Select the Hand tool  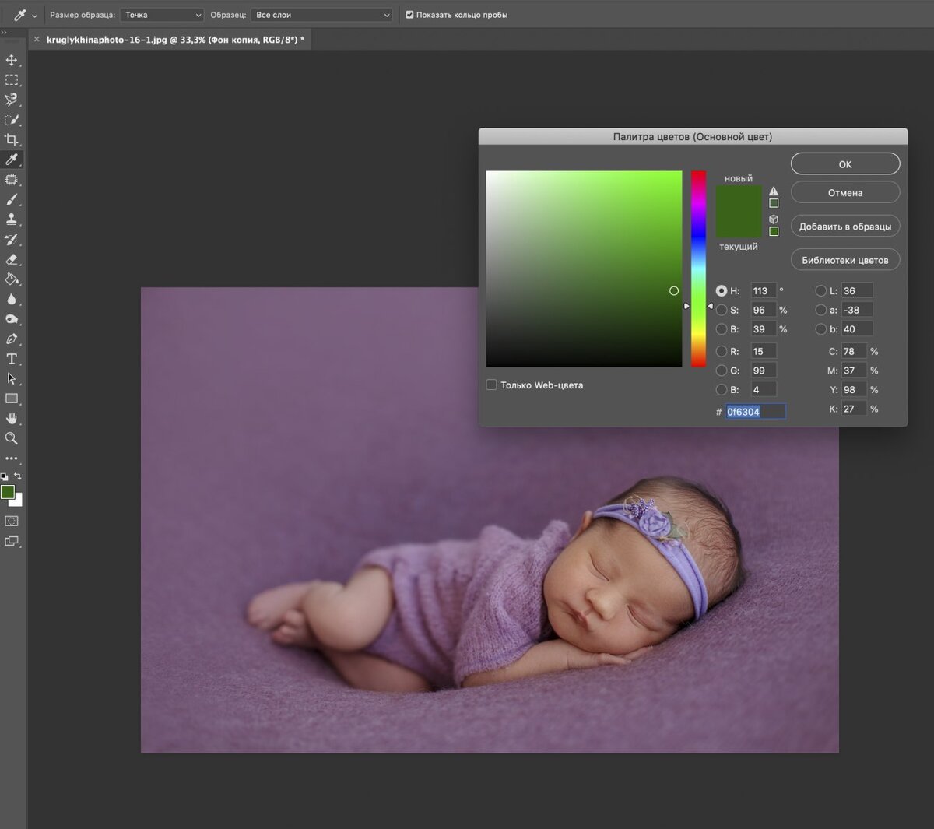tap(12, 419)
